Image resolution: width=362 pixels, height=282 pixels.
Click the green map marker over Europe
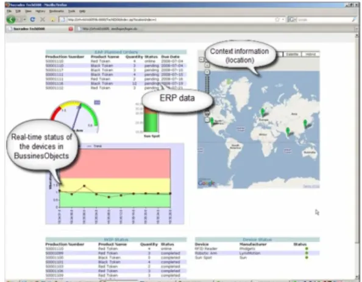tap(263, 112)
